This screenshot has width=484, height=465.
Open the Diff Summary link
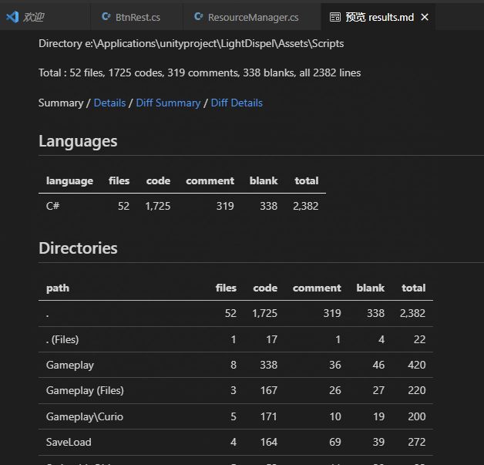(x=168, y=103)
